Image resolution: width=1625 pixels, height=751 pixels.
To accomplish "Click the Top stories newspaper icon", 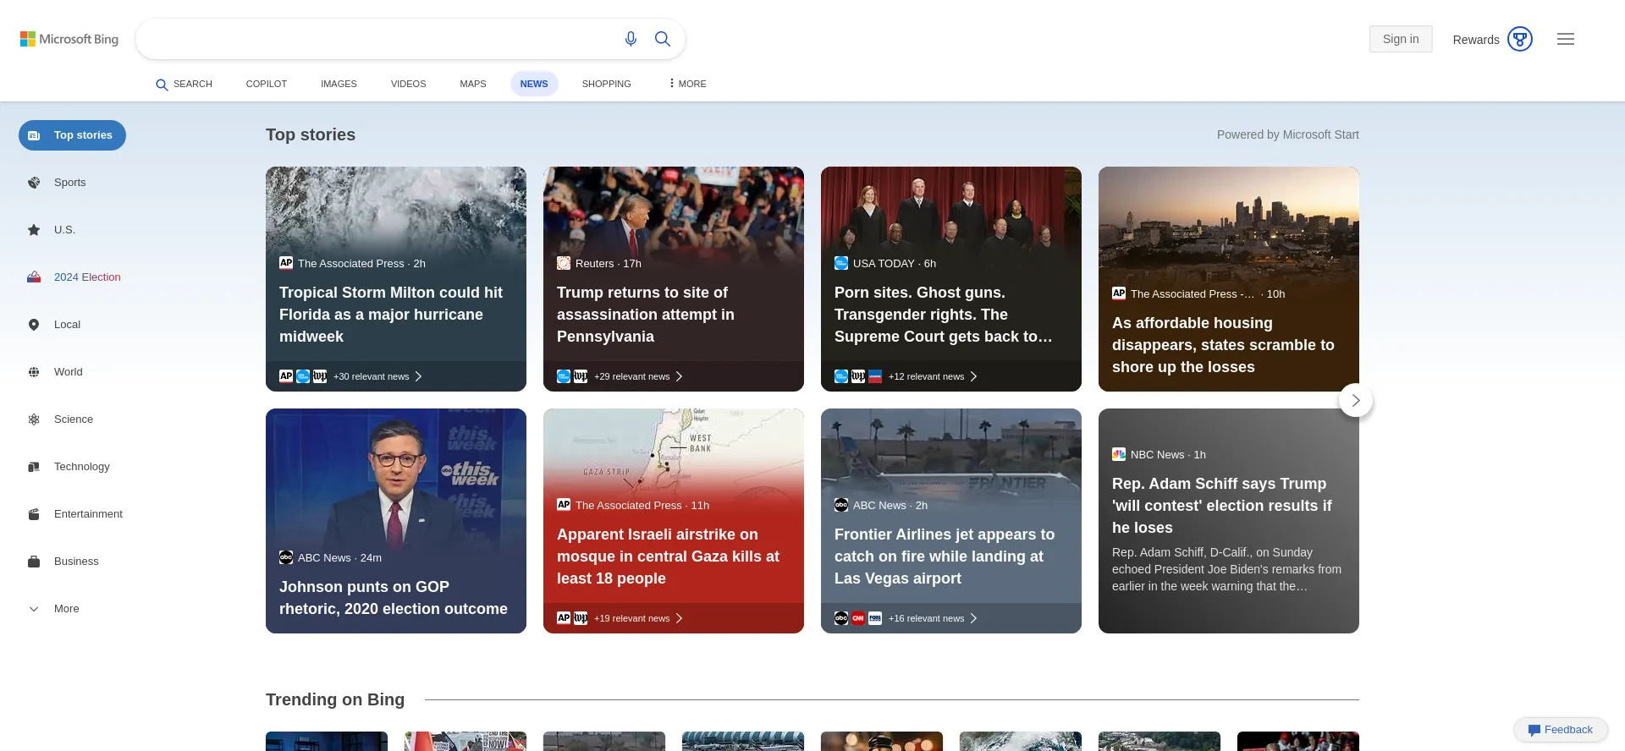I will point(34,135).
